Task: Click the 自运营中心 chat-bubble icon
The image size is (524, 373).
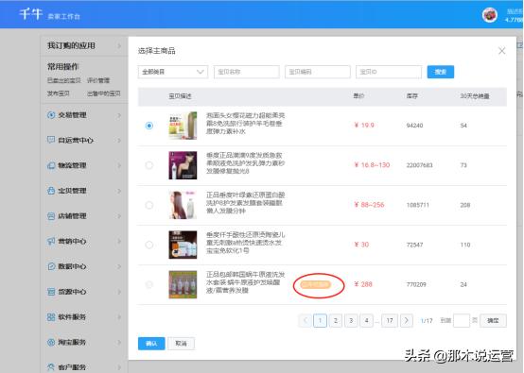Action: [51, 140]
